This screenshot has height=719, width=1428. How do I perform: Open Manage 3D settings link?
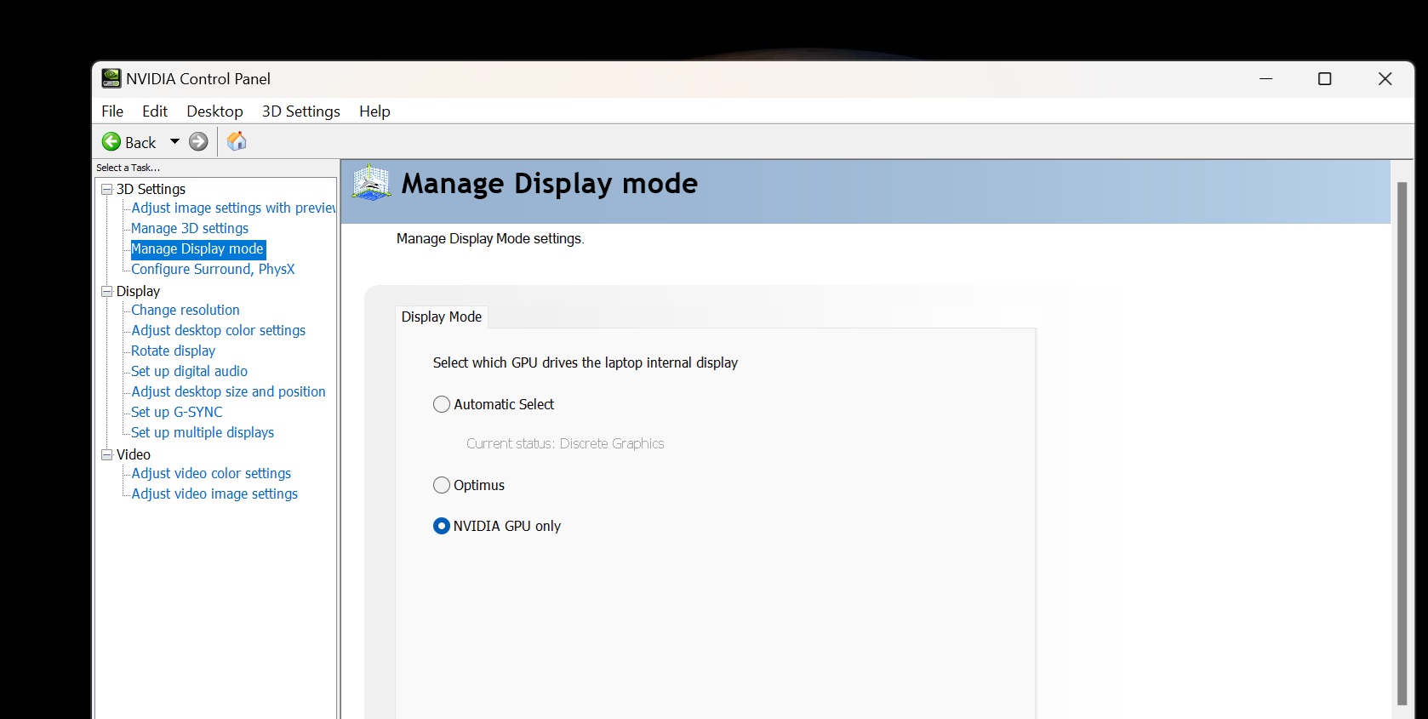pyautogui.click(x=190, y=228)
